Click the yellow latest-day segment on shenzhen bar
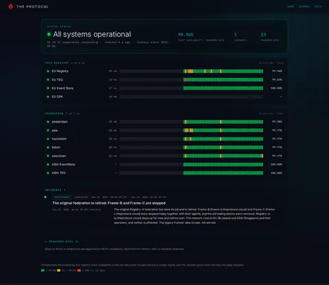 click(x=263, y=156)
